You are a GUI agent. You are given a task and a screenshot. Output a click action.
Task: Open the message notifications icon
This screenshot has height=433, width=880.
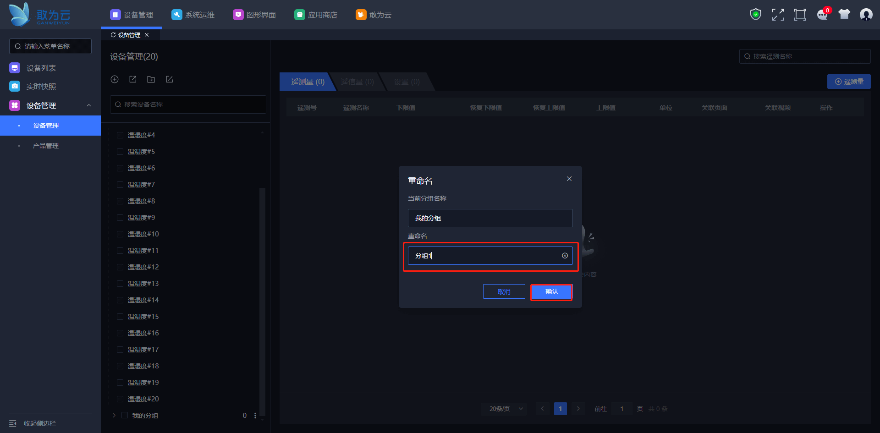point(822,15)
